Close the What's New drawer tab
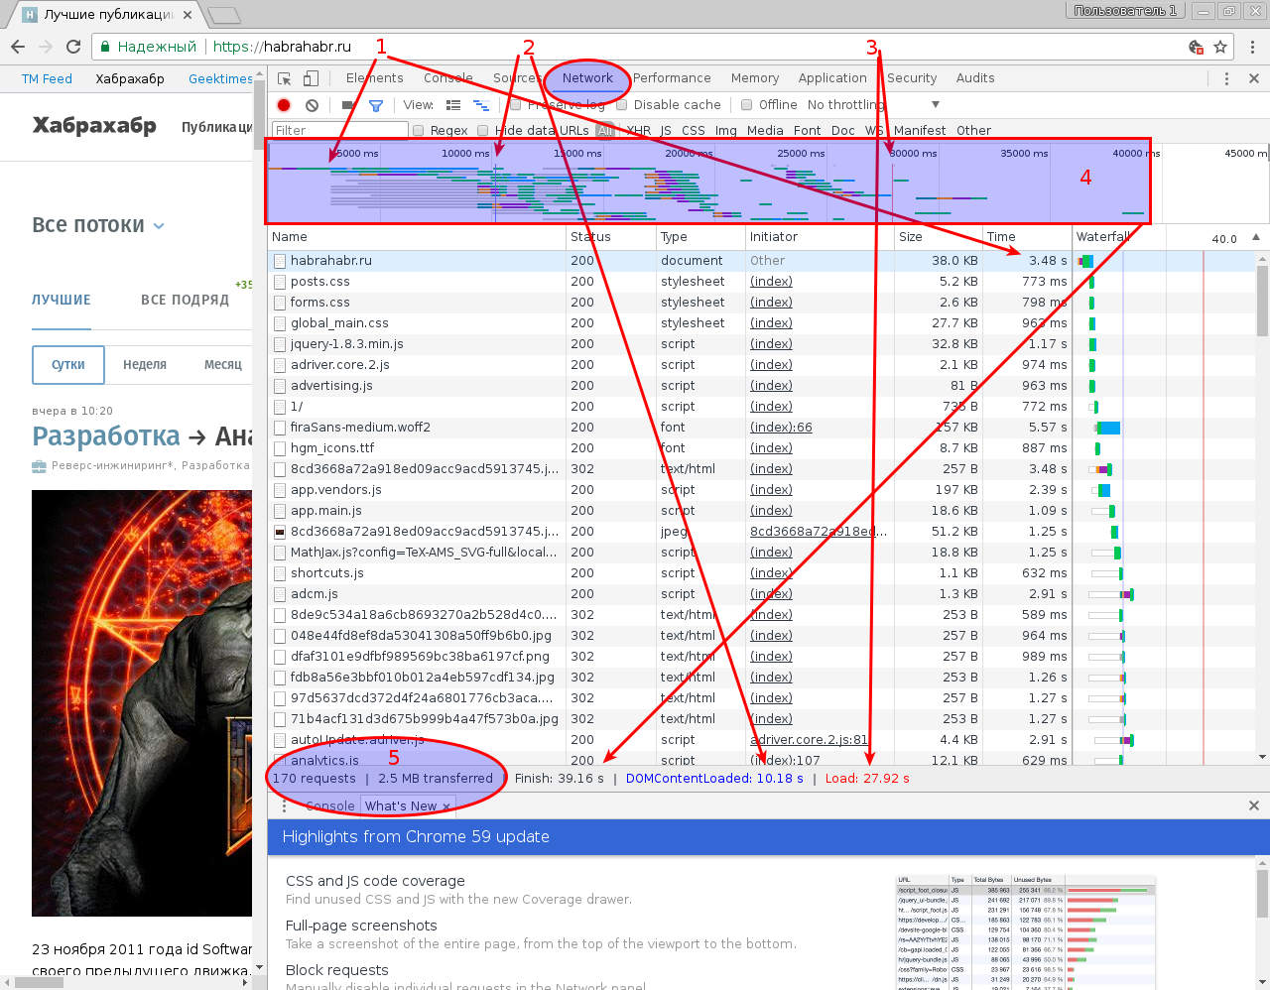Viewport: 1270px width, 990px height. [x=446, y=806]
